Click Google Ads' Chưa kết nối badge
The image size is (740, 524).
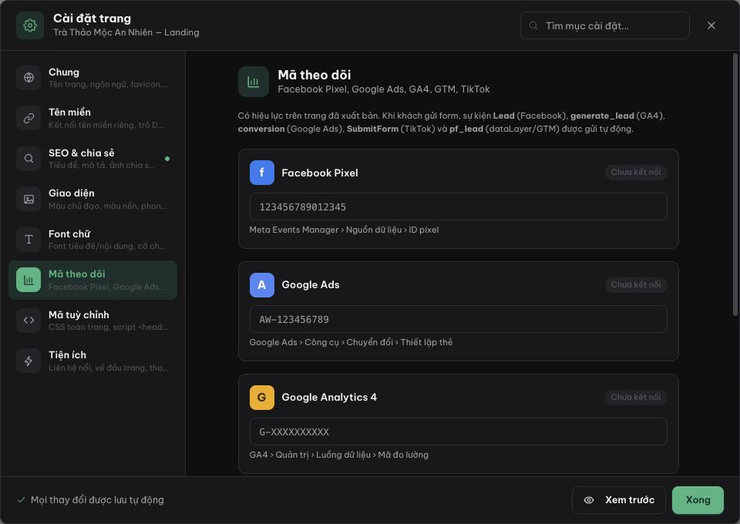point(636,284)
